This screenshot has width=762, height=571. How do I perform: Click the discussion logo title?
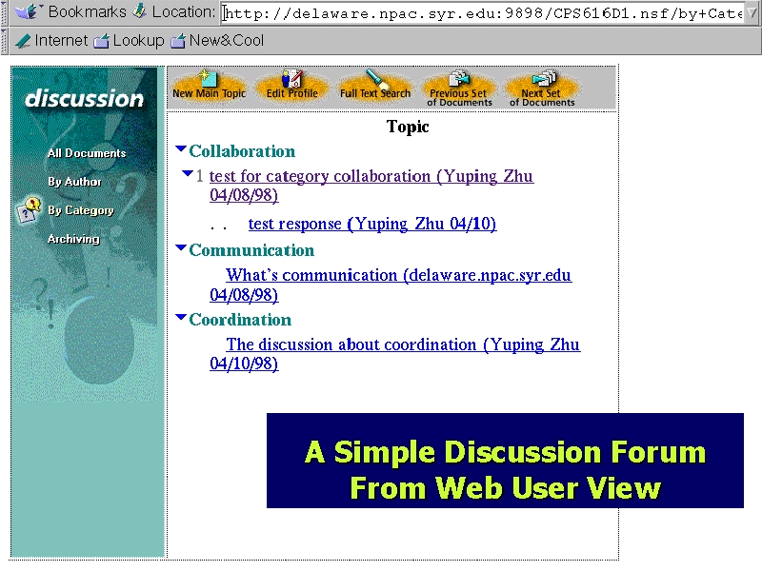pyautogui.click(x=84, y=99)
